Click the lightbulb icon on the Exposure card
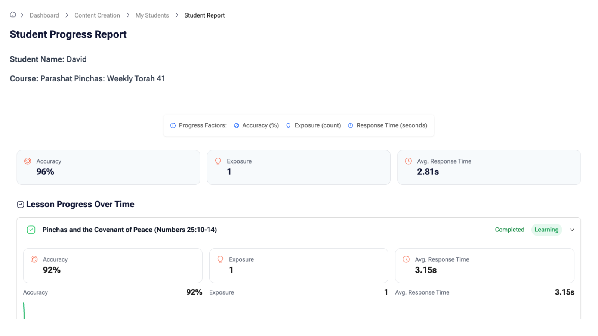The image size is (598, 336). (x=219, y=161)
